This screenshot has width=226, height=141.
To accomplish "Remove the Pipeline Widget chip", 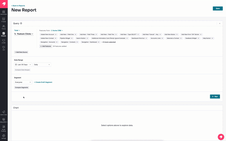I will tap(72, 38).
